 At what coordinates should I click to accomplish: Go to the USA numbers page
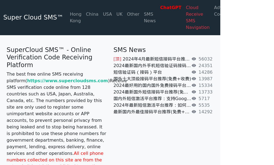107,14
